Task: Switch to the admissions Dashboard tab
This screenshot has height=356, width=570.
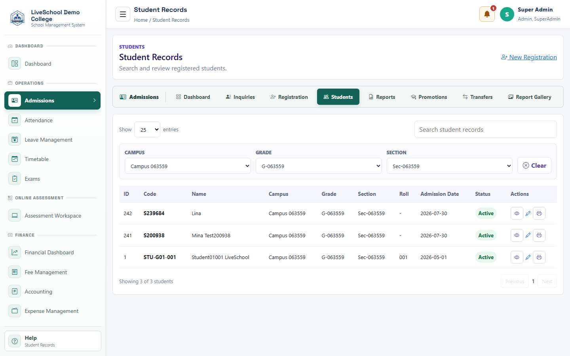Action: click(193, 97)
